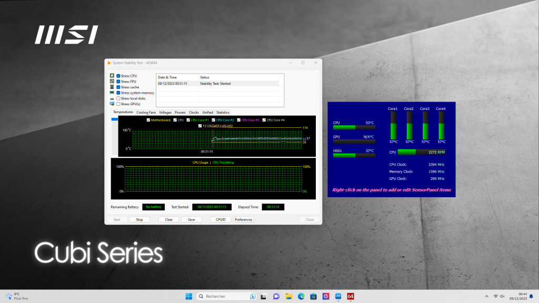Screen dimensions: 539x303
Task: Open File Explorer from the taskbar
Action: [x=289, y=296]
